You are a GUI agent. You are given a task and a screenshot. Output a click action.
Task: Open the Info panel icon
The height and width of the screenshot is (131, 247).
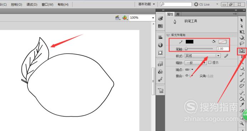[160, 45]
